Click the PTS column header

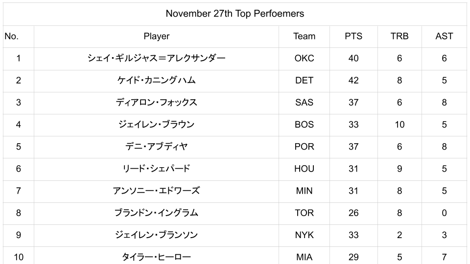coord(353,36)
